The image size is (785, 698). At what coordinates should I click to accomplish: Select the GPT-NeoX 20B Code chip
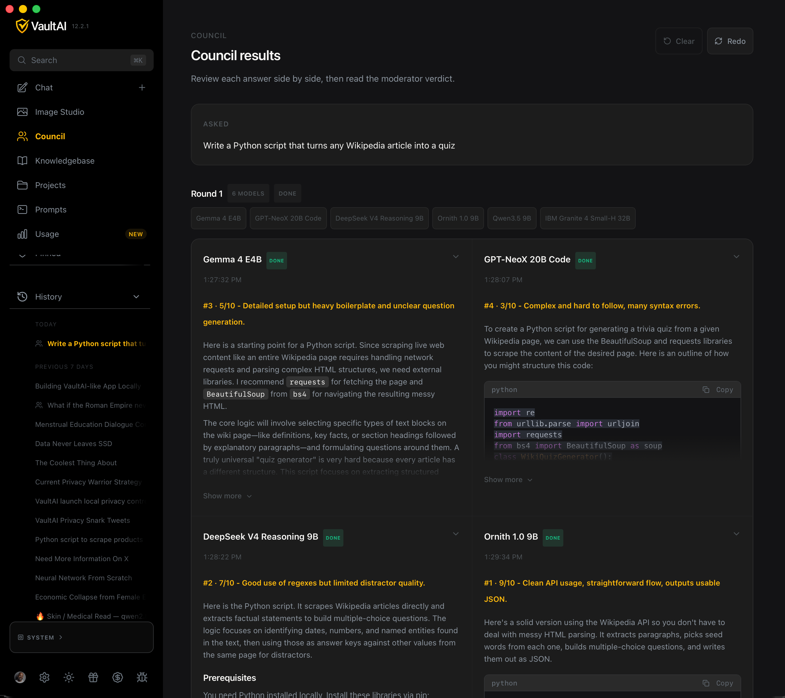[288, 218]
